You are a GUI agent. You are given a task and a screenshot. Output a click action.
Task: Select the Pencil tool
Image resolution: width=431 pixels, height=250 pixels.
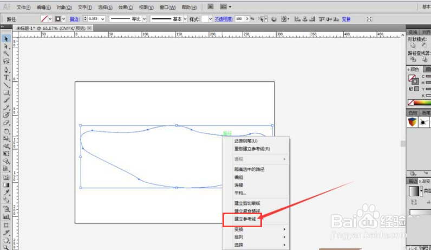tap(6, 108)
